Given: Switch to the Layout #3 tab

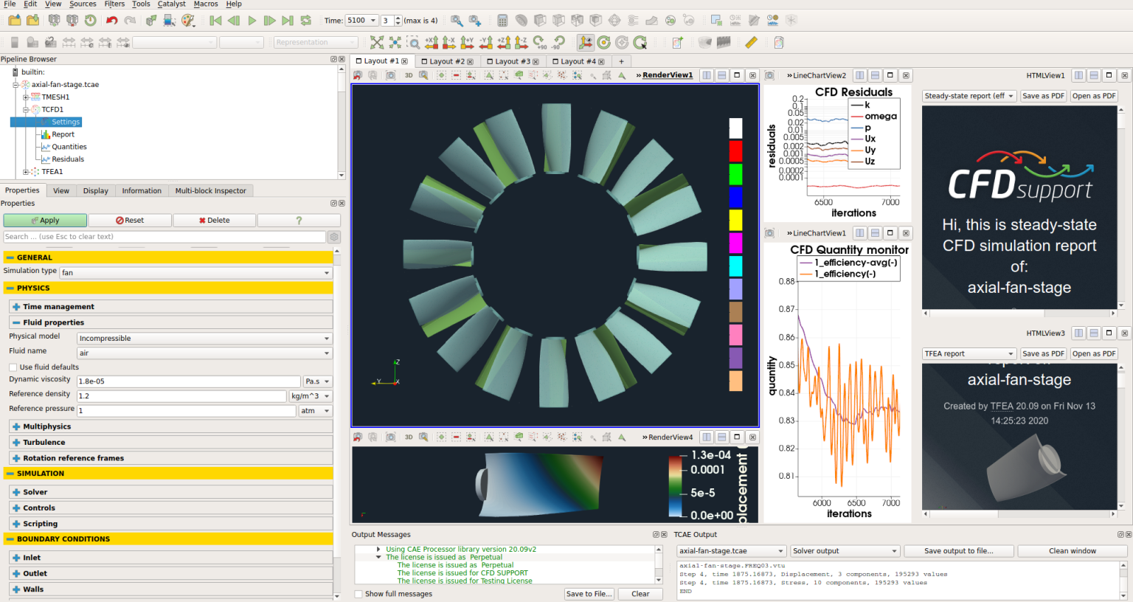Looking at the screenshot, I should click(x=512, y=61).
